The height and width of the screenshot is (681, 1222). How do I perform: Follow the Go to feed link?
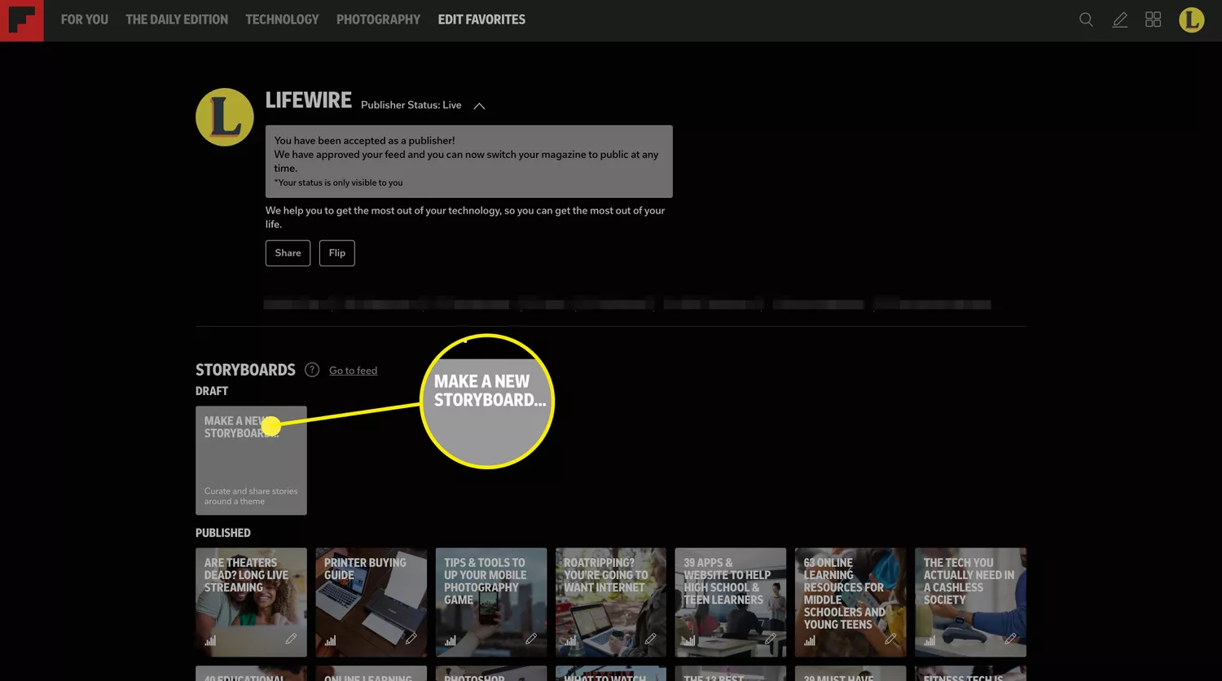click(x=353, y=371)
